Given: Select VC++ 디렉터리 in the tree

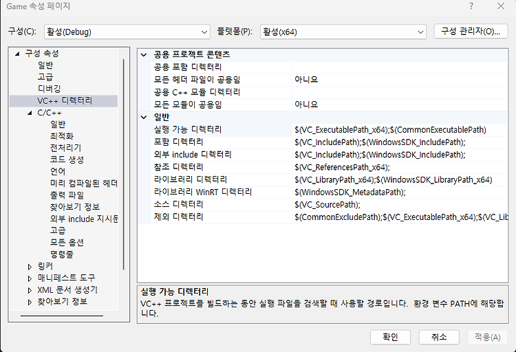Looking at the screenshot, I should 65,100.
